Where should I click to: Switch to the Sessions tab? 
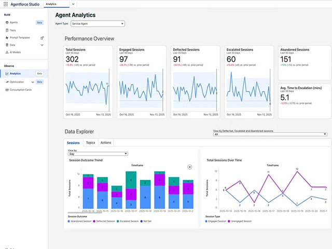73,143
